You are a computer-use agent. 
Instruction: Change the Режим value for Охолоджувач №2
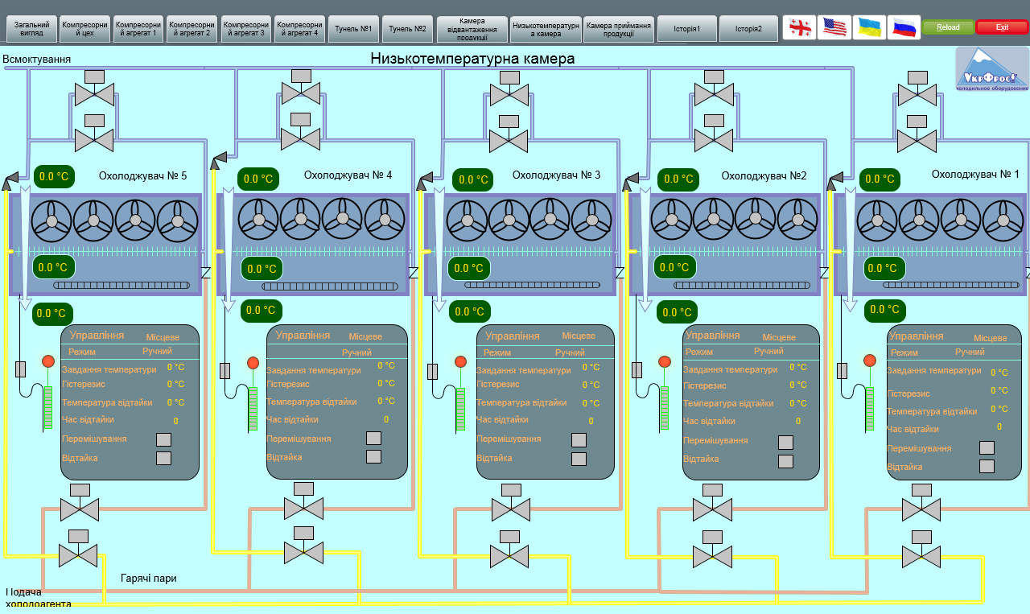(768, 351)
